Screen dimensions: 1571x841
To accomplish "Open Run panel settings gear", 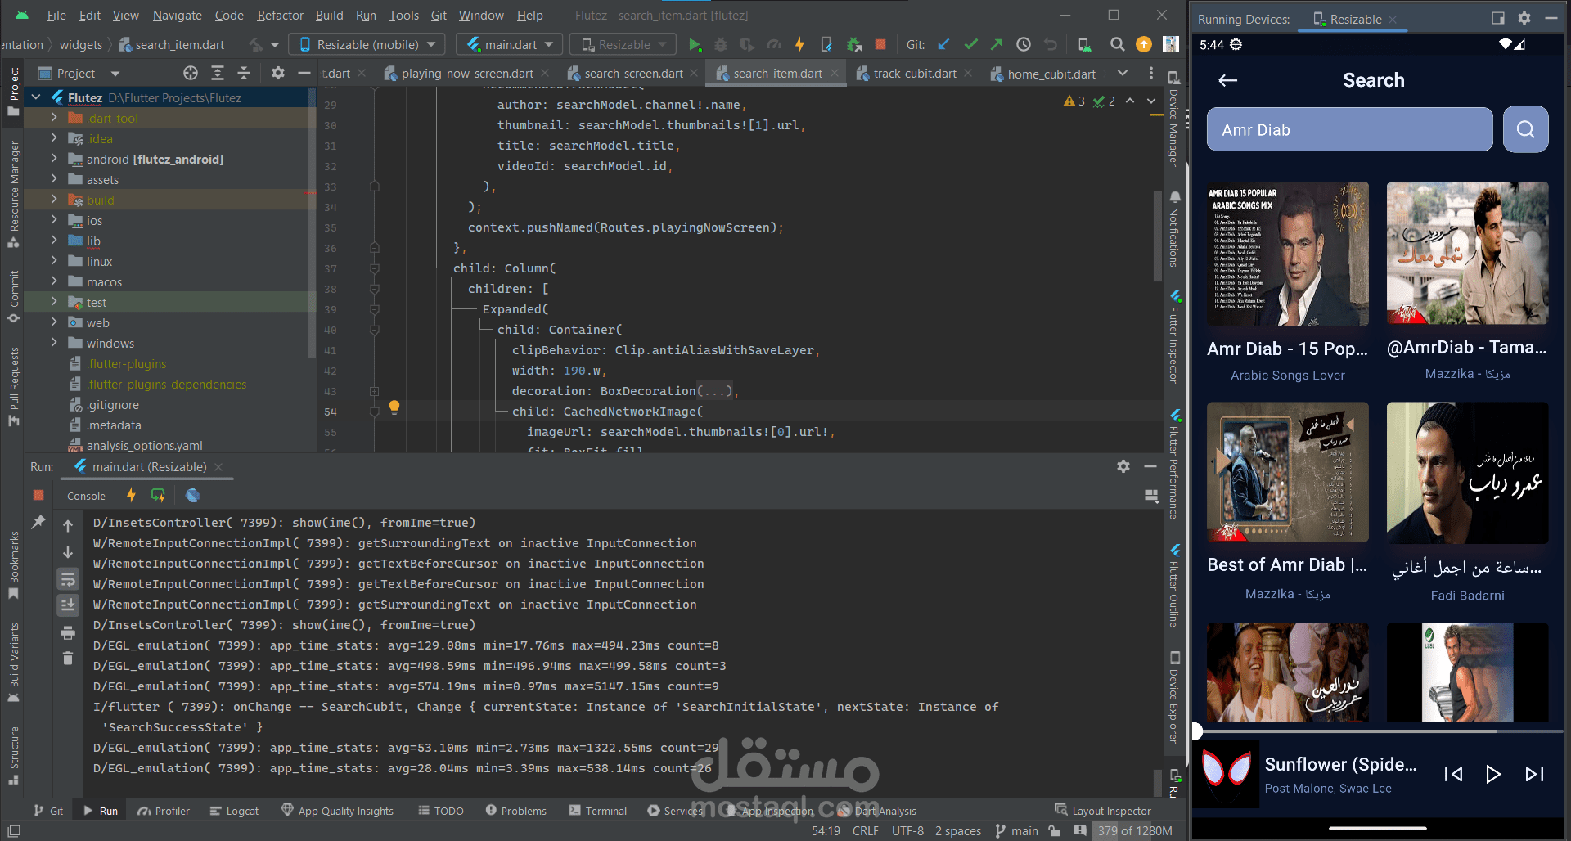I will pos(1123,466).
